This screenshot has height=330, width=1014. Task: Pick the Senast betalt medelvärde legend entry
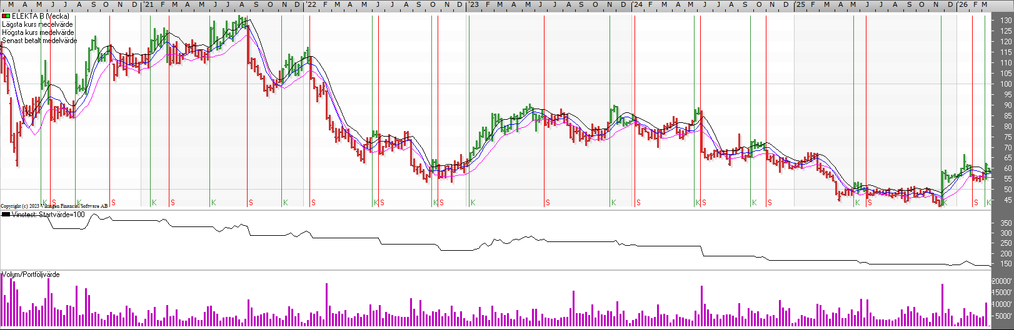coord(39,41)
